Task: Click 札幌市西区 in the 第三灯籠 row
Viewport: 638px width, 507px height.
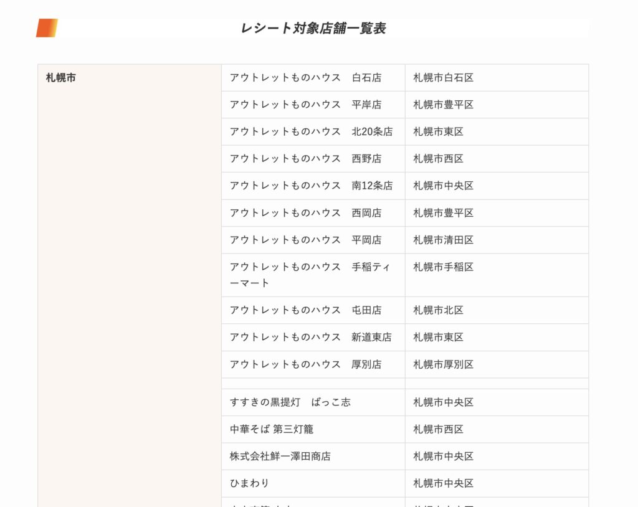Action: pyautogui.click(x=438, y=429)
